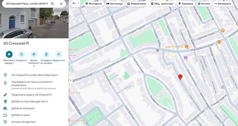The width and height of the screenshot is (238, 126).
Task: Click Искать поблизости nearby search icon
Action: pyautogui.click(x=34, y=54)
